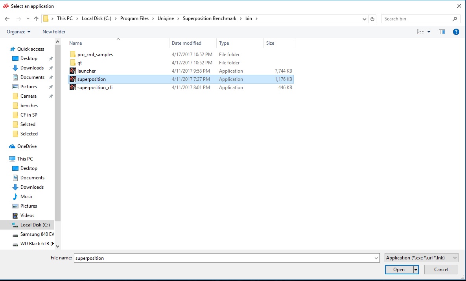466x281 pixels.
Task: Click the 4/11/2017 8:01 PM date
Action: [x=191, y=88]
